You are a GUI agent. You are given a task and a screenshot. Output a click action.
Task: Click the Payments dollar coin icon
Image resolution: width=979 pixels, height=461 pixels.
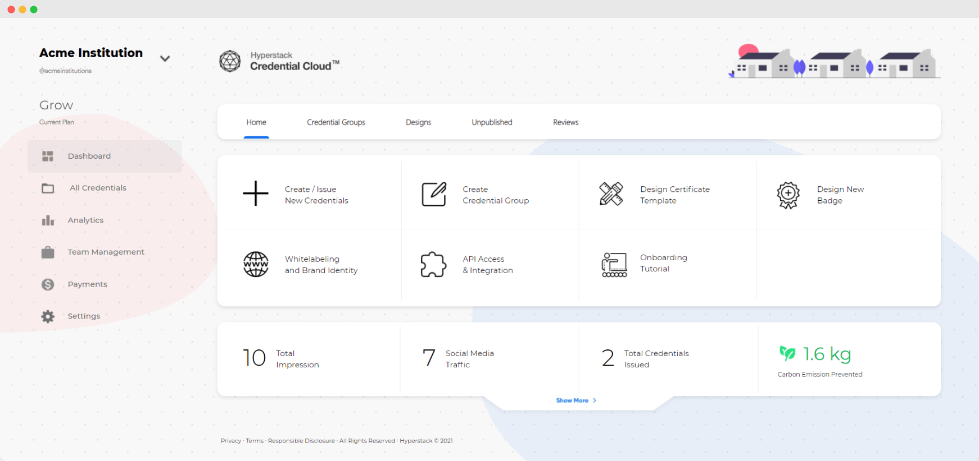[48, 284]
